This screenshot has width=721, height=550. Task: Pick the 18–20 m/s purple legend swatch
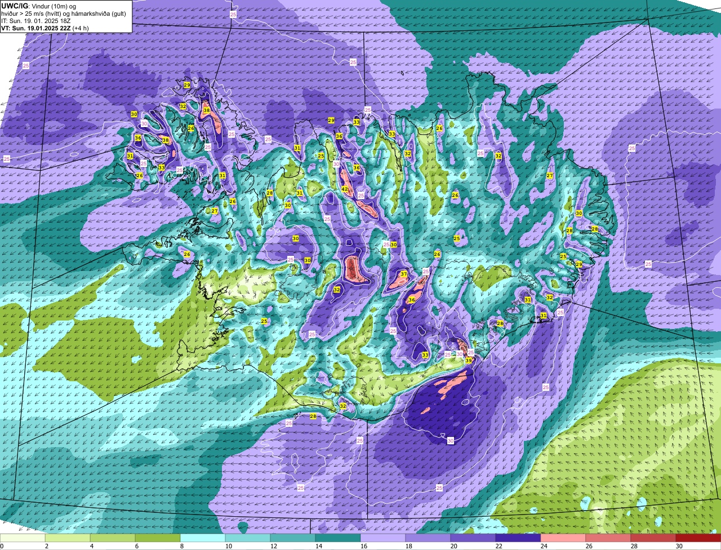click(x=428, y=538)
